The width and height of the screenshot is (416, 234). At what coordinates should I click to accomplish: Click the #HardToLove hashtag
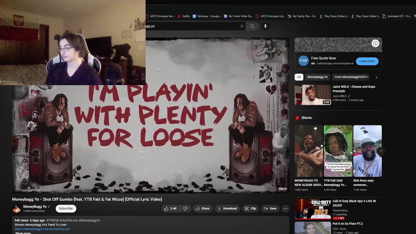(69, 220)
